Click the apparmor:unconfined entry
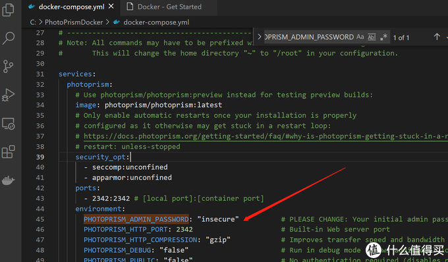Viewport: 448px width, 262px height. (x=132, y=178)
